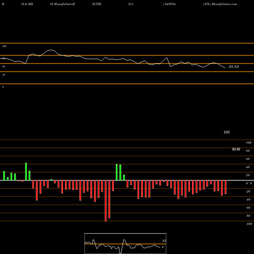This screenshot has height=254, width=254.
Task: Click the SI MunafaSutraR header text
Action: pos(62,4)
